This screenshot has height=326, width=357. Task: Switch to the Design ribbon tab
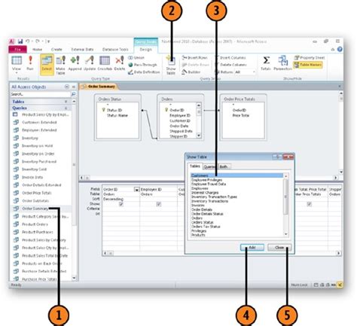(145, 50)
